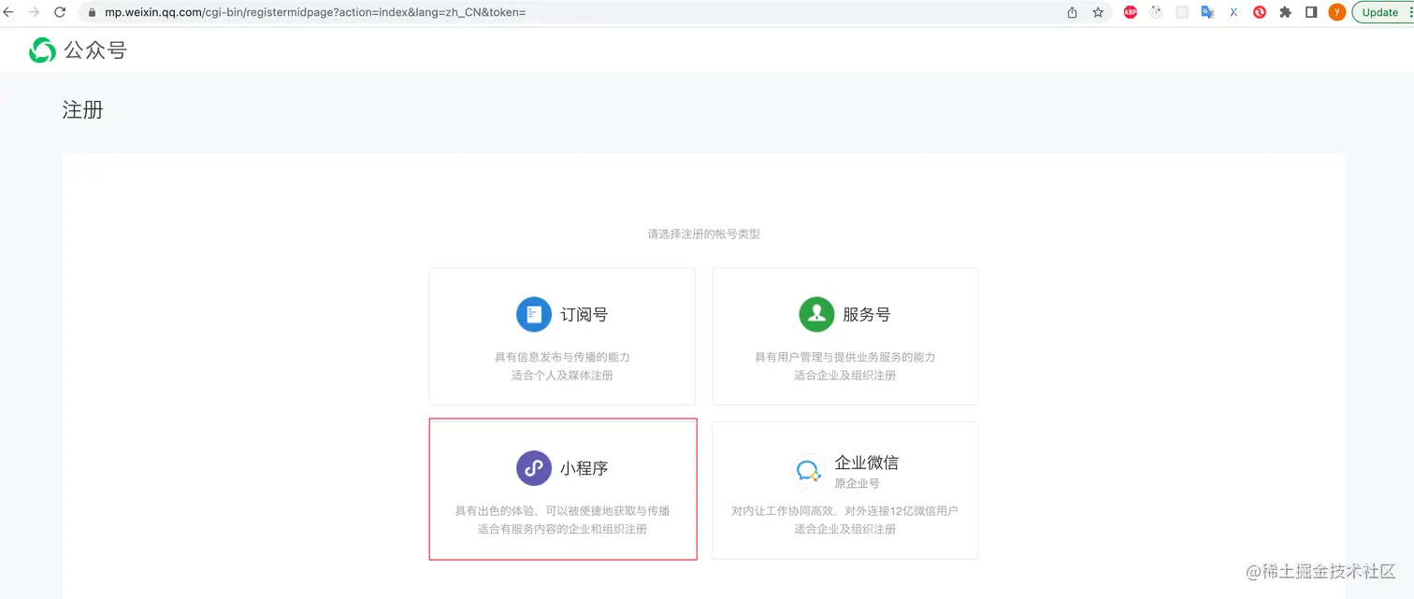The image size is (1414, 599).
Task: Toggle the browser side panel icon
Action: point(1311,12)
